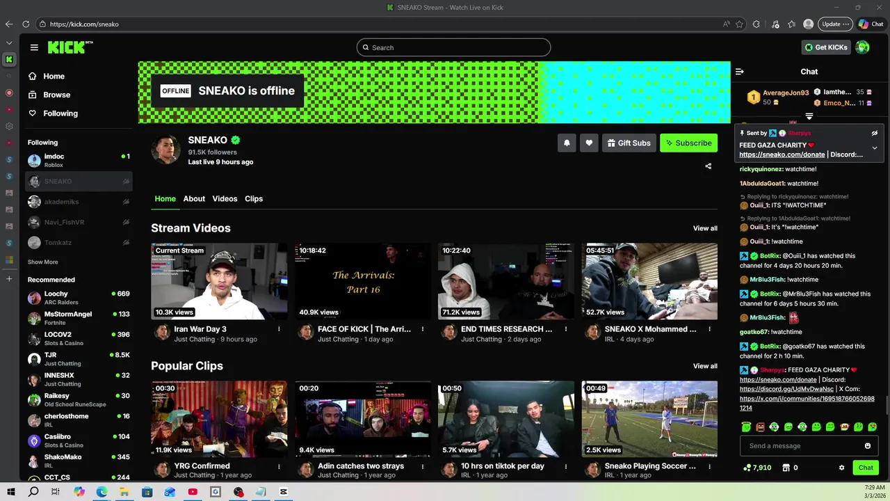Click the browser Update button
The height and width of the screenshot is (501, 890).
pyautogui.click(x=835, y=24)
